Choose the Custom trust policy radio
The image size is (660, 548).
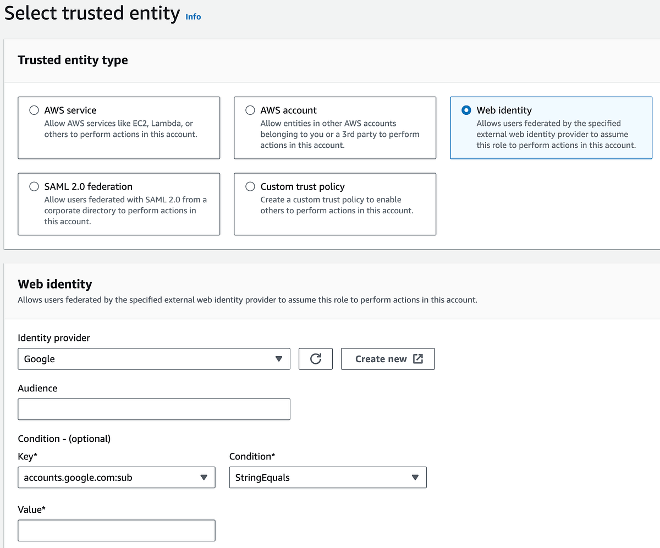click(250, 186)
